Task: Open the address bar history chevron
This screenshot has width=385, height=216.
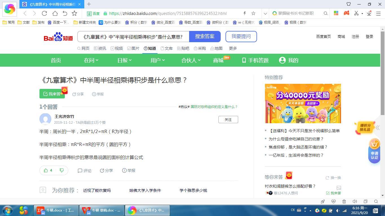Action: pos(265,13)
